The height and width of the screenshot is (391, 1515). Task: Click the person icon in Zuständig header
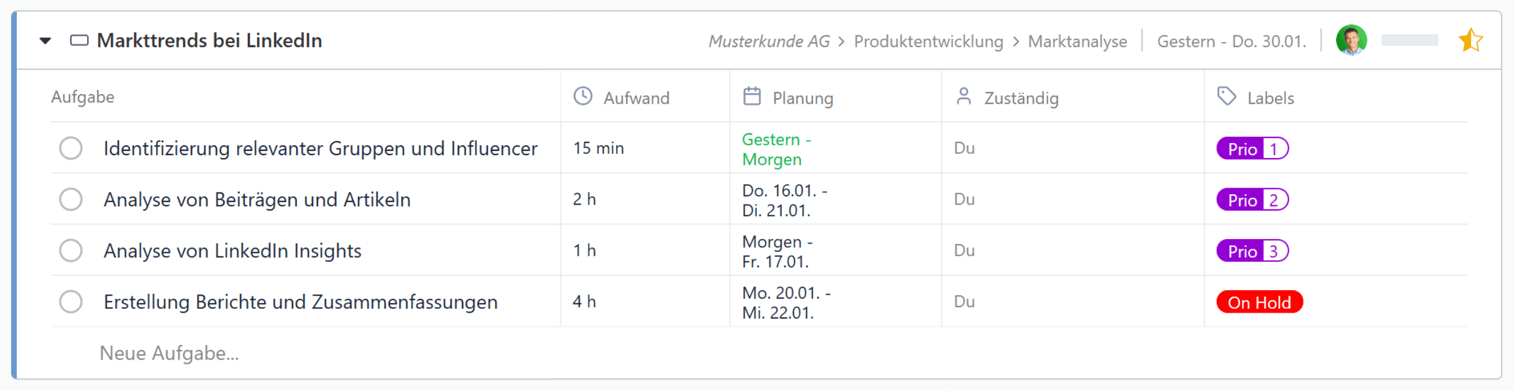click(x=964, y=97)
